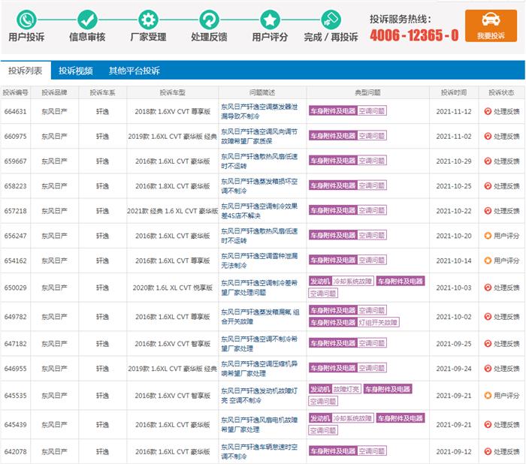Click the 投诉时间 column header
This screenshot has height=464, width=526.
pyautogui.click(x=454, y=92)
